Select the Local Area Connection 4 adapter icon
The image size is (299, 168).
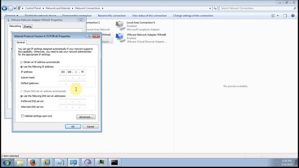(120, 26)
